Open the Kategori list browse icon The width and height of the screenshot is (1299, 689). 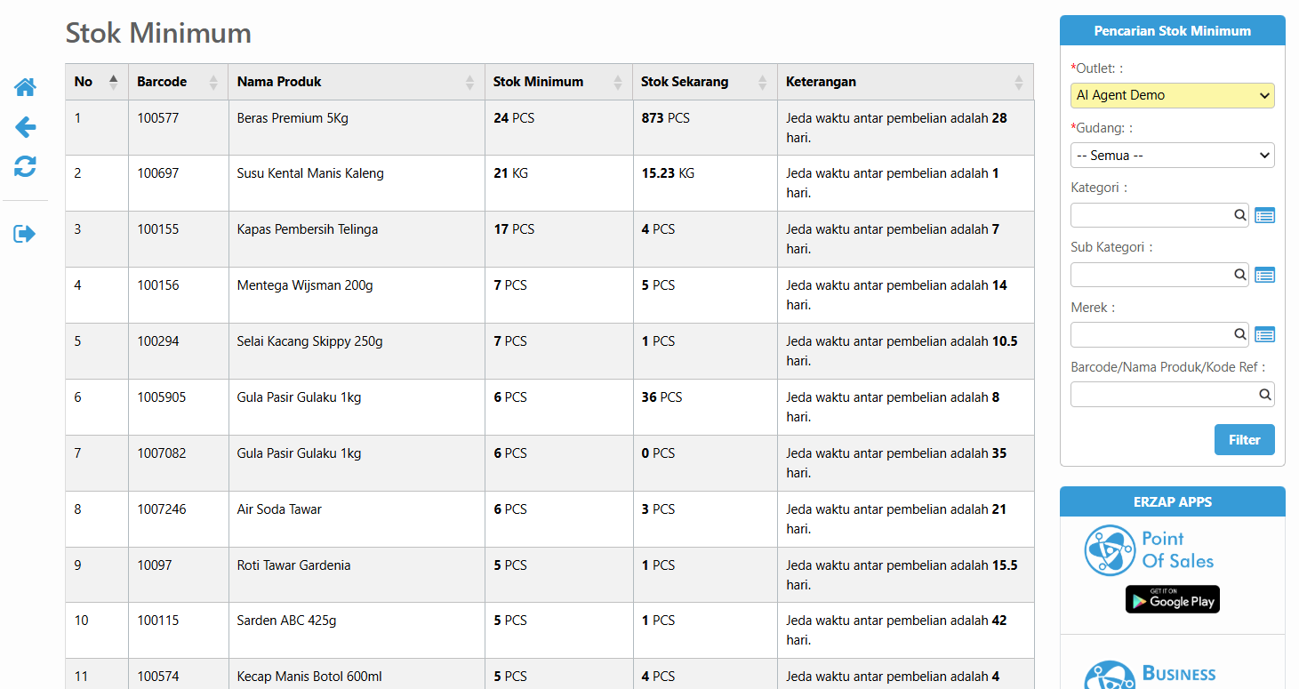coord(1264,215)
